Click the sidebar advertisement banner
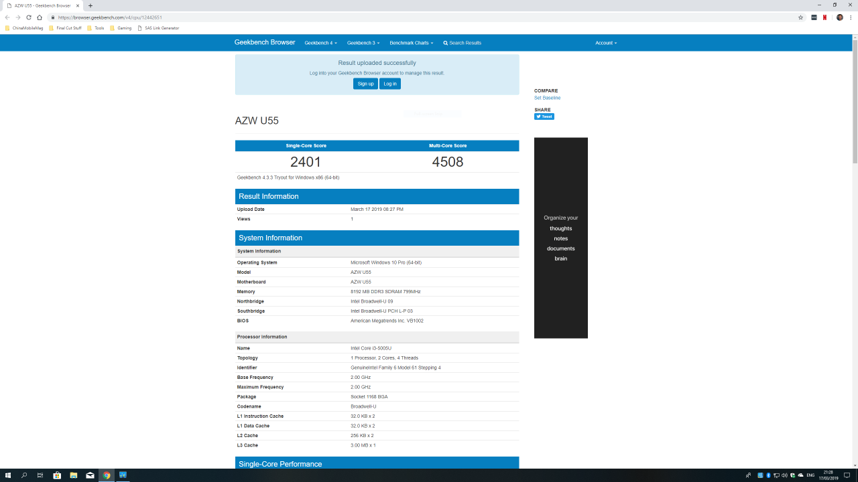858x482 pixels. (561, 238)
